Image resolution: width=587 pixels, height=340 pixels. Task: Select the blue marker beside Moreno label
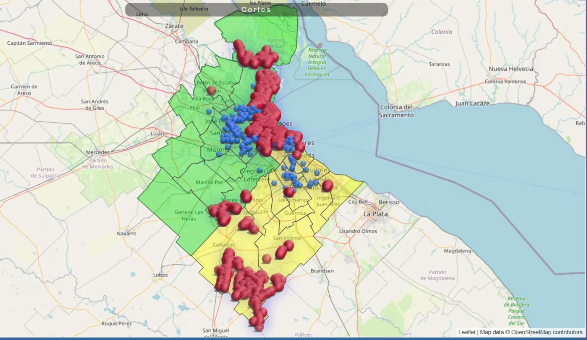pos(219,154)
